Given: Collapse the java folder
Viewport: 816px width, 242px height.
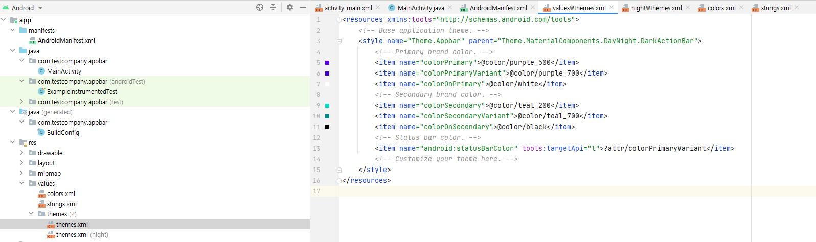Looking at the screenshot, I should pyautogui.click(x=13, y=51).
